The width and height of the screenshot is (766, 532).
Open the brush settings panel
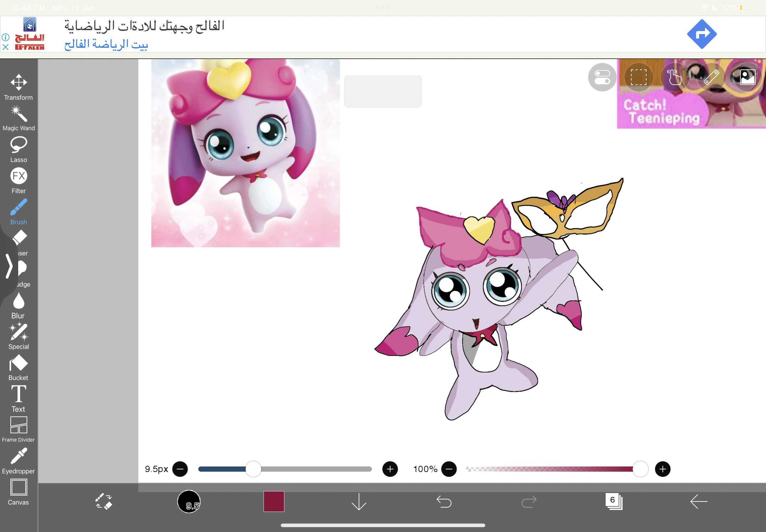(189, 502)
